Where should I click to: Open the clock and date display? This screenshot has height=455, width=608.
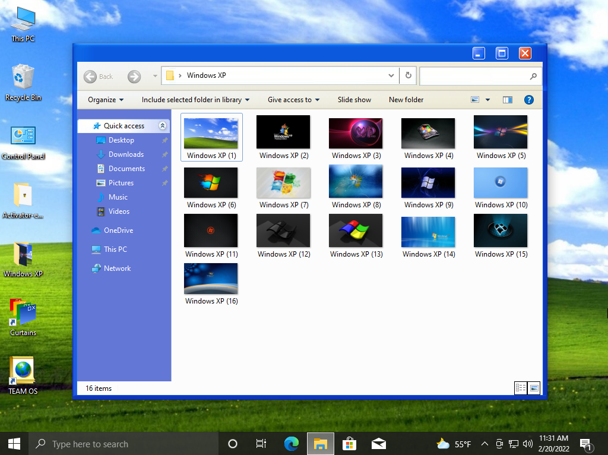pos(553,443)
